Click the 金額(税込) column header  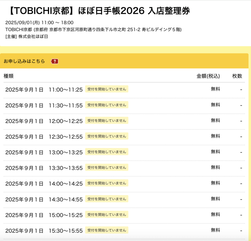(208, 76)
